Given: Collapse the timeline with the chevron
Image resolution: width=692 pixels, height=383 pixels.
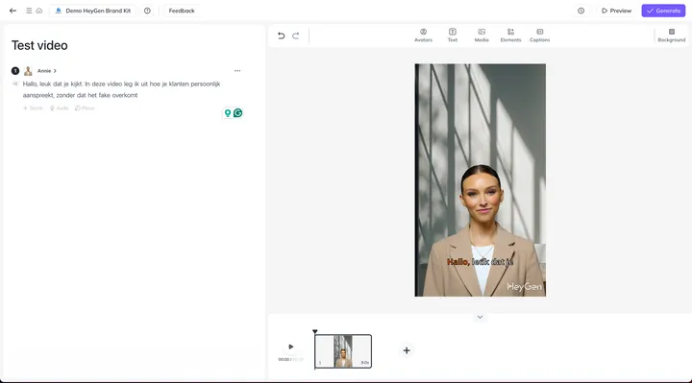Looking at the screenshot, I should pyautogui.click(x=481, y=317).
